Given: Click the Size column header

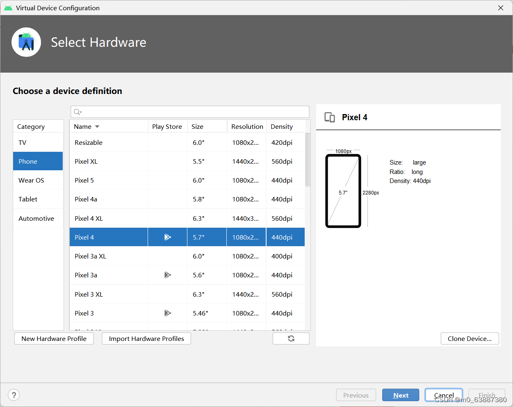Looking at the screenshot, I should point(207,126).
